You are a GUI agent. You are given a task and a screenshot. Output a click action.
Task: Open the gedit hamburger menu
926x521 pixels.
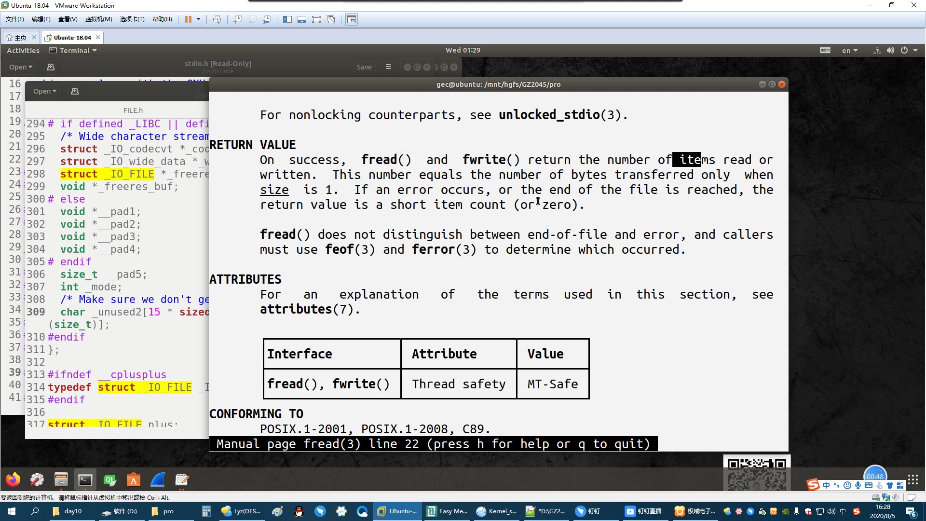[388, 67]
